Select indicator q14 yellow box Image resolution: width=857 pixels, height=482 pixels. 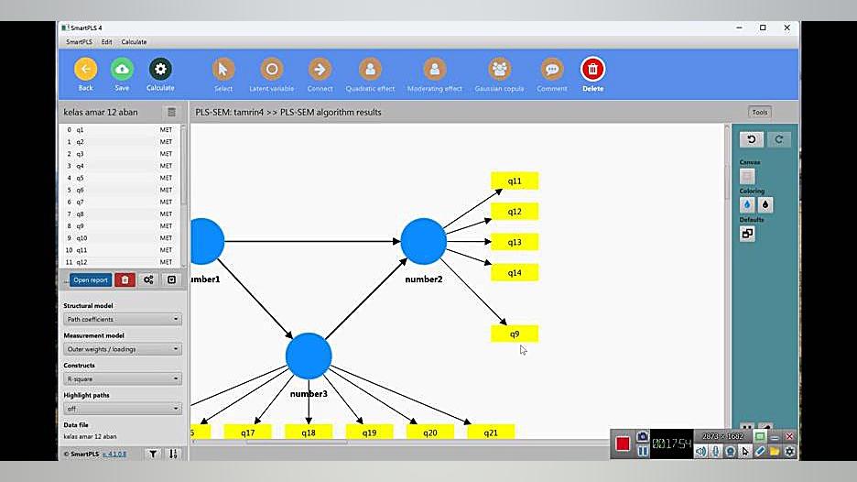click(x=515, y=272)
